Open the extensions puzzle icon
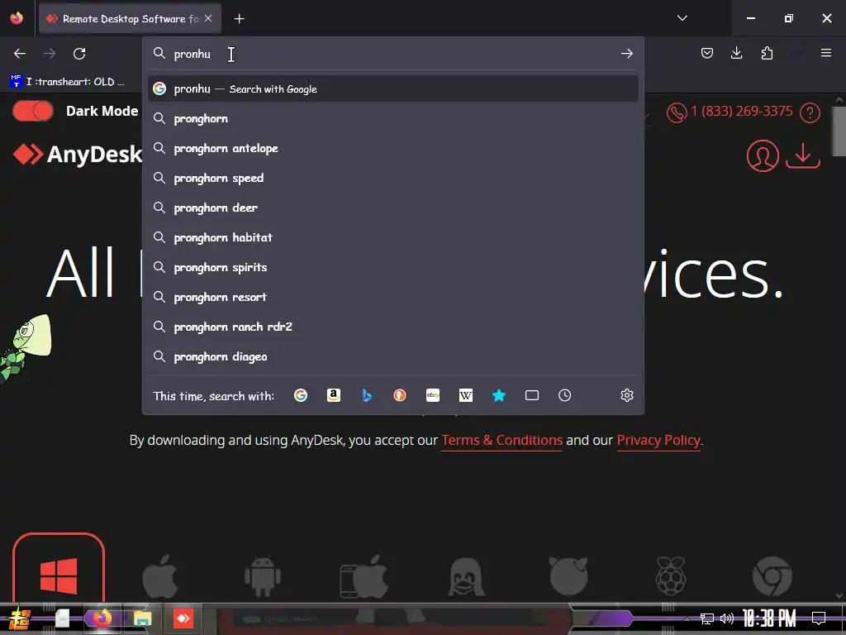Viewport: 846px width, 635px height. tap(767, 53)
